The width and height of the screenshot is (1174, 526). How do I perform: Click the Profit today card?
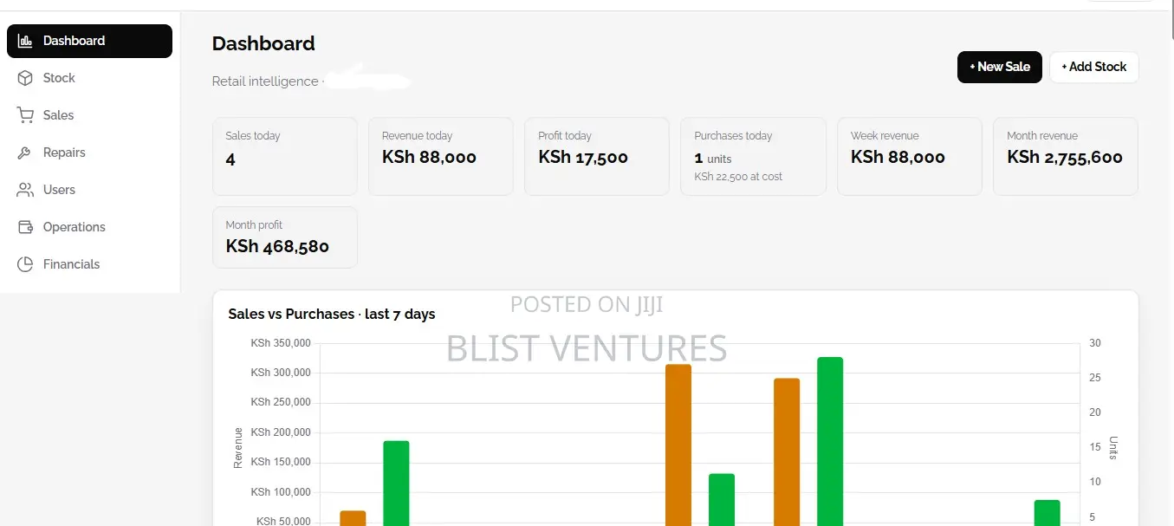tap(597, 157)
